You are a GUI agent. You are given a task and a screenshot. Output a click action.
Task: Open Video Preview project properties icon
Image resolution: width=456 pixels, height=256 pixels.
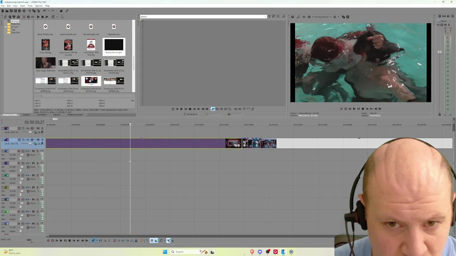(292, 17)
